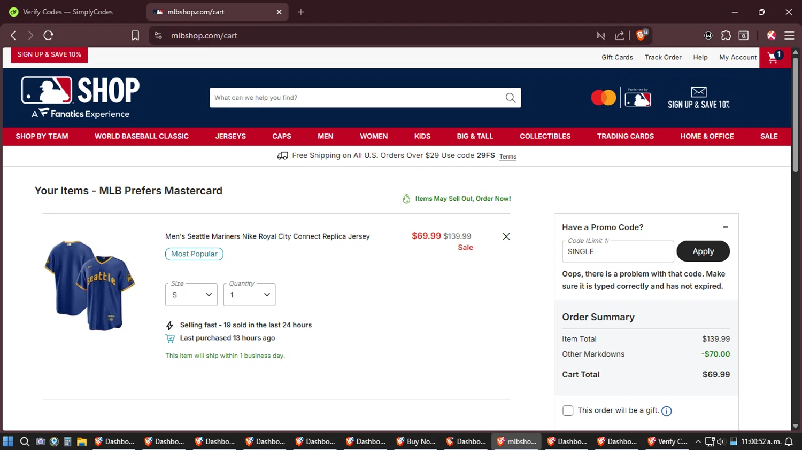The image size is (802, 450).
Task: Open Big & Tall menu item
Action: coord(475,136)
